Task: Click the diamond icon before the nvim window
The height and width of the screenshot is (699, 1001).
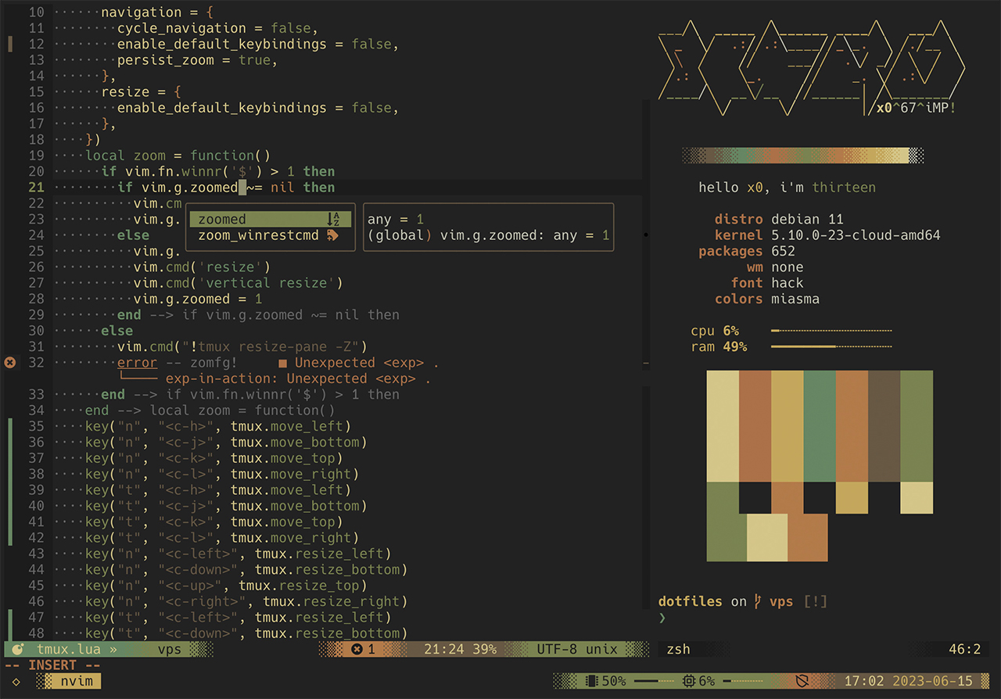Action: click(x=16, y=682)
